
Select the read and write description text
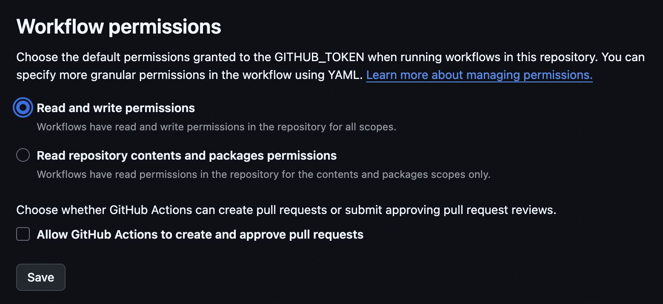pos(217,127)
